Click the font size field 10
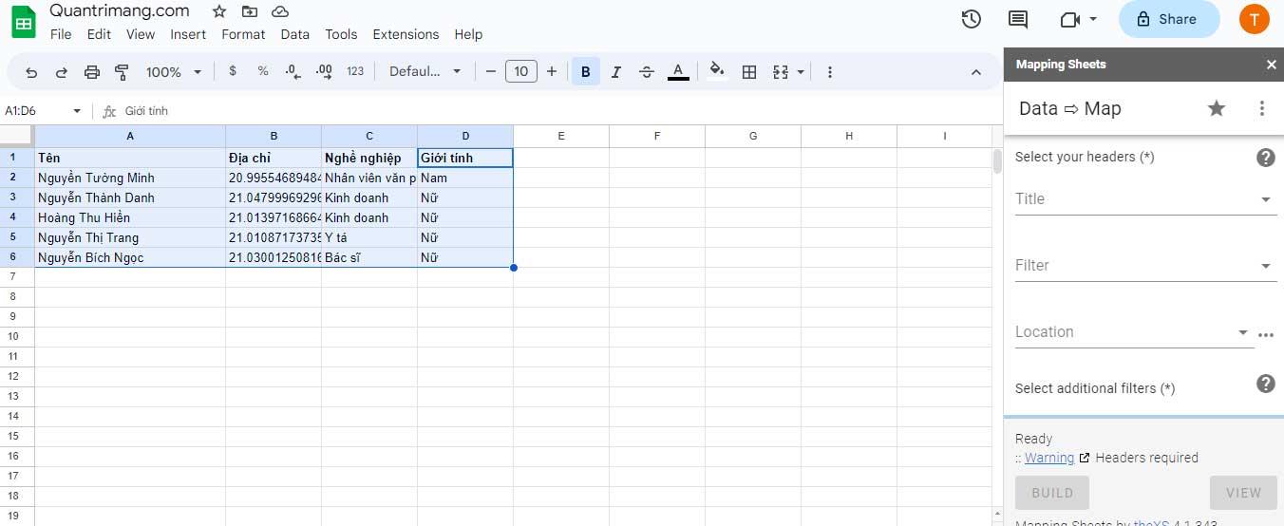The height and width of the screenshot is (526, 1284). (521, 71)
